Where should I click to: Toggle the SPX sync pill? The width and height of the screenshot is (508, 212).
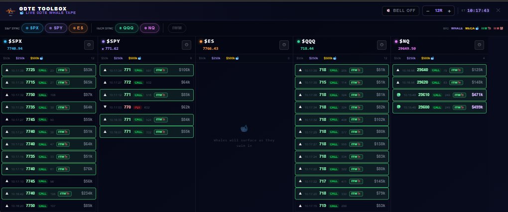[x=32, y=28]
